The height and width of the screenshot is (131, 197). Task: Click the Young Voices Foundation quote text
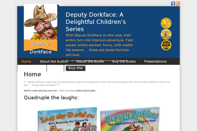97,84
